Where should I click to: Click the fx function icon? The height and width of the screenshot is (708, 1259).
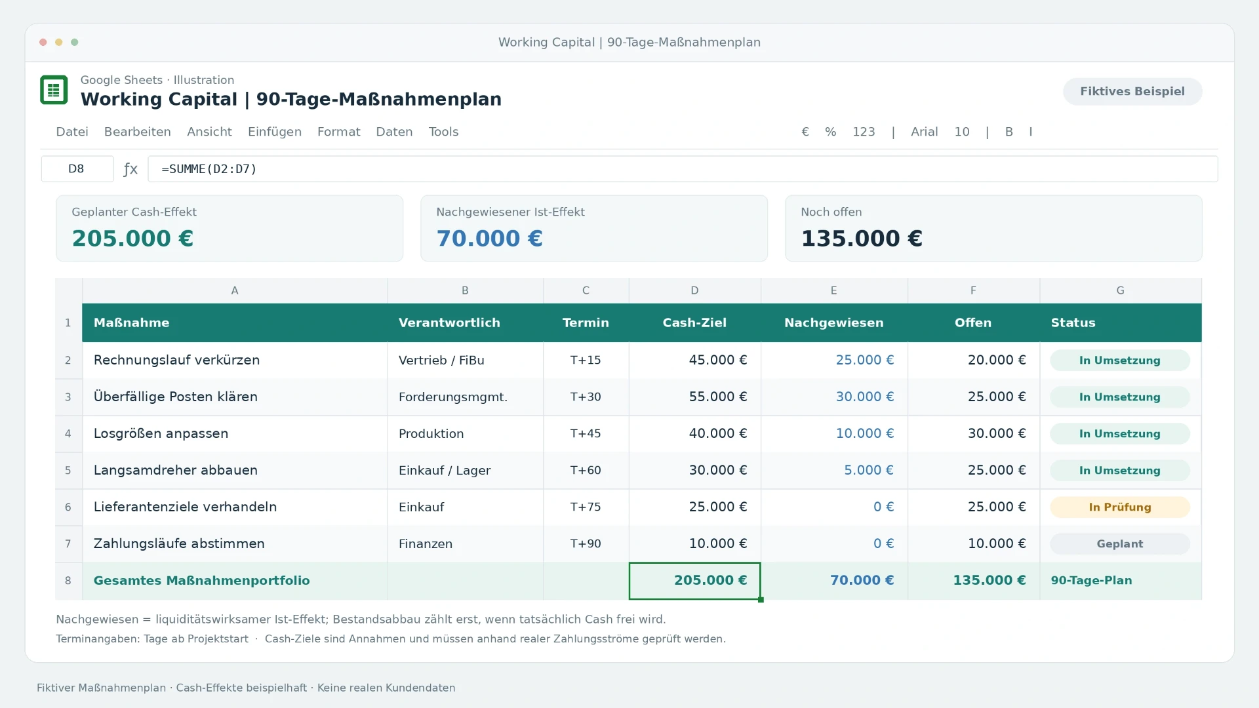click(130, 169)
